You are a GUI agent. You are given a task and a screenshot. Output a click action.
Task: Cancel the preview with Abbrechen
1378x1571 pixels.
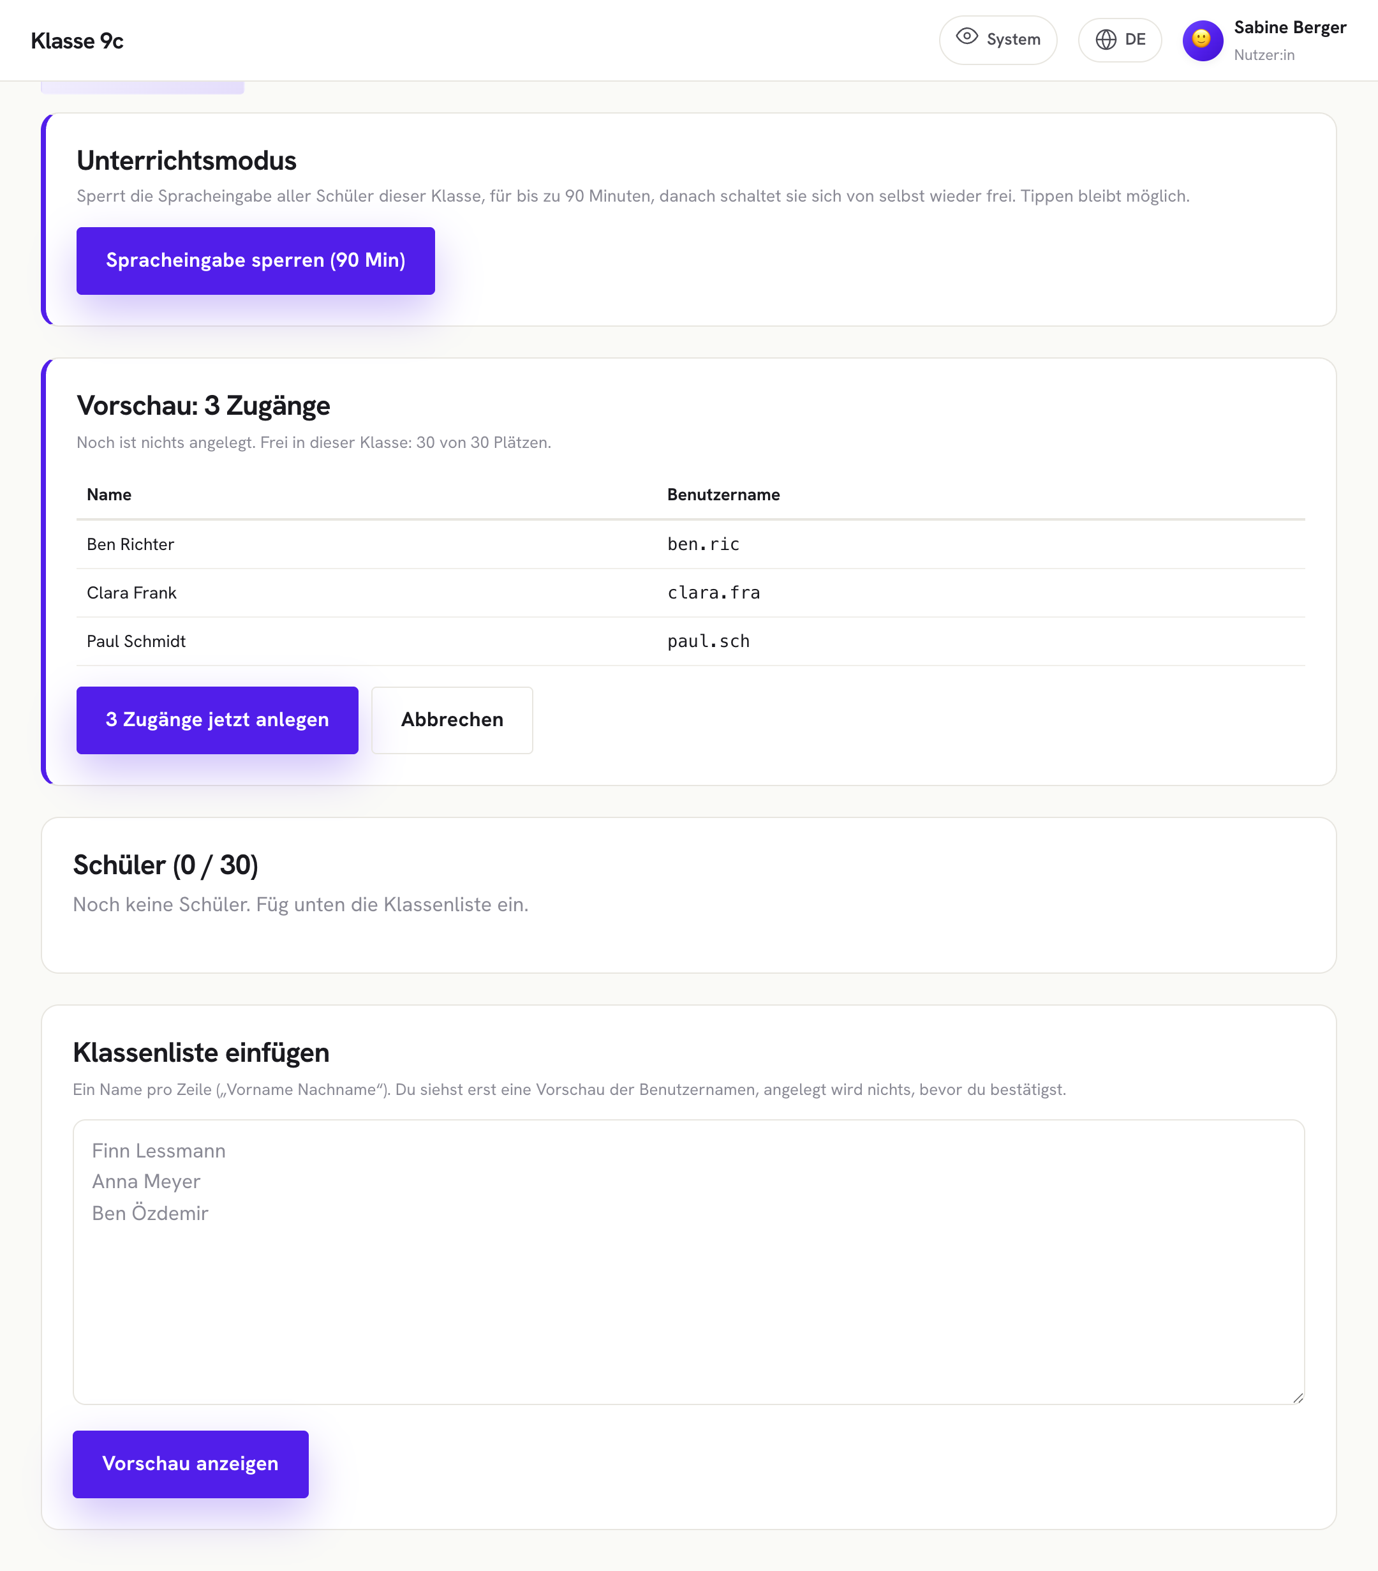click(452, 720)
